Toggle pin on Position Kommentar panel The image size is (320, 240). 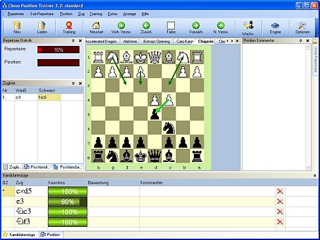(x=301, y=41)
